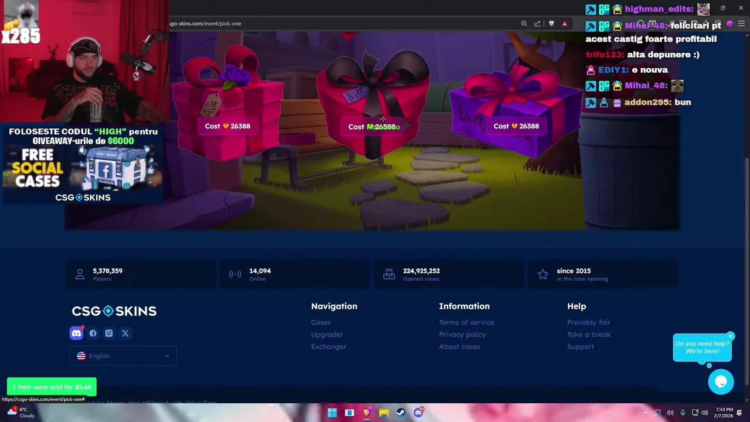Open the clock showing 7:43 PM

(724, 413)
